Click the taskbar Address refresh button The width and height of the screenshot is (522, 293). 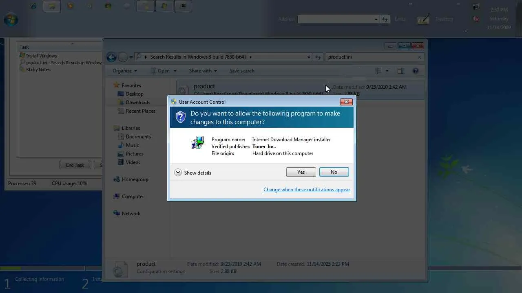click(x=385, y=19)
